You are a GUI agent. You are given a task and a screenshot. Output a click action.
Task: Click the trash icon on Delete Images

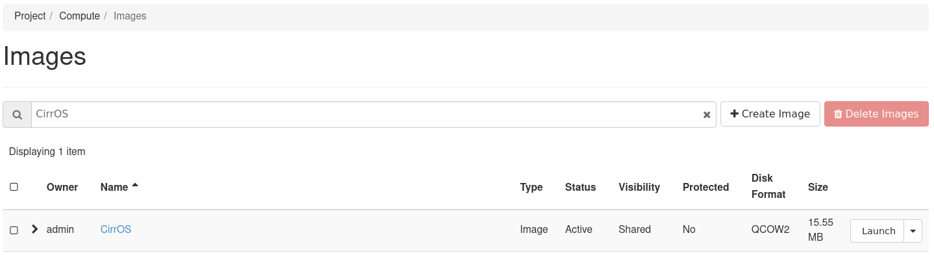tap(838, 114)
